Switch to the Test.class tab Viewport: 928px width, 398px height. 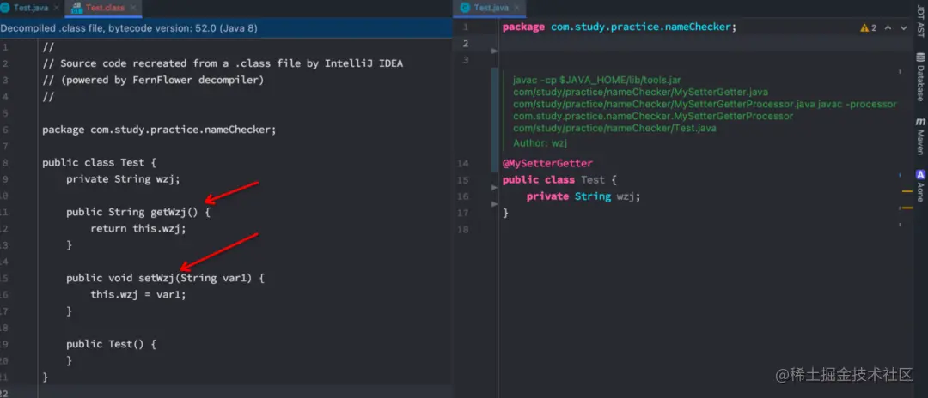pyautogui.click(x=104, y=8)
